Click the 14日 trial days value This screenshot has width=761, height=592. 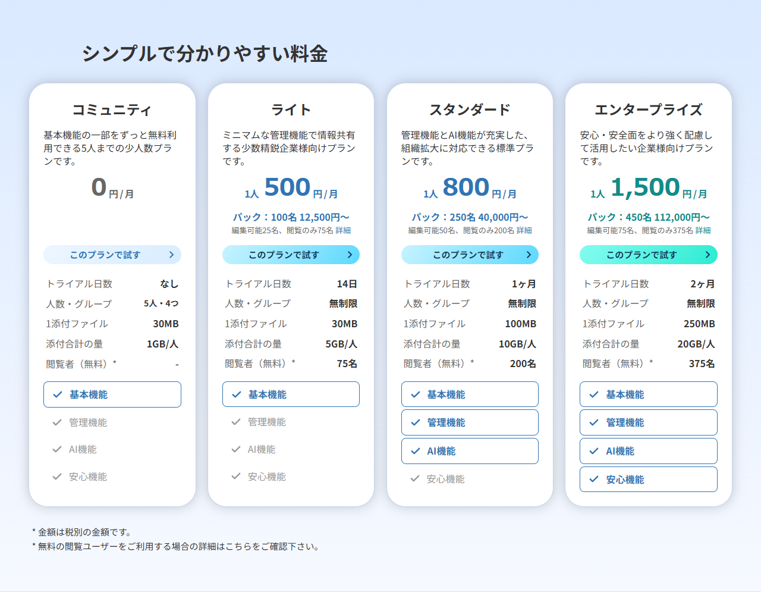tap(347, 284)
